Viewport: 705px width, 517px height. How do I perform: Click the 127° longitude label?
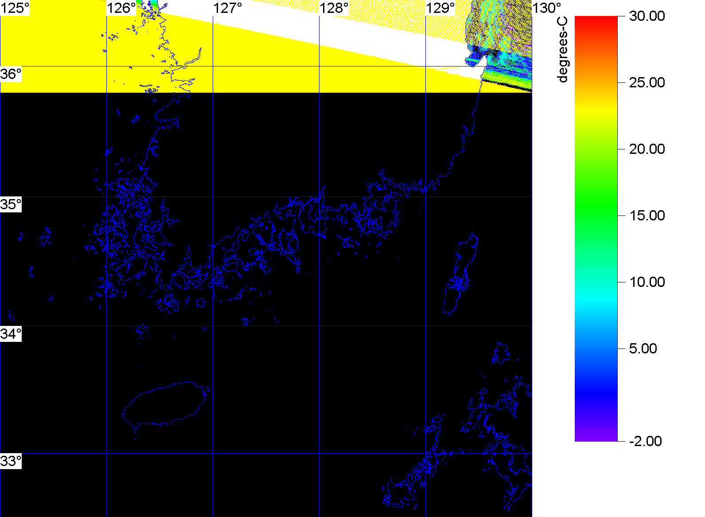tap(228, 8)
